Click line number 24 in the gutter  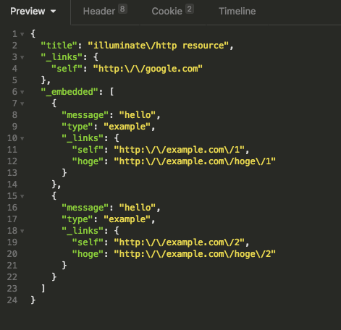pyautogui.click(x=12, y=300)
